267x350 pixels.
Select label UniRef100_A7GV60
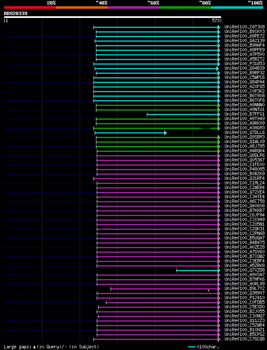click(x=244, y=252)
